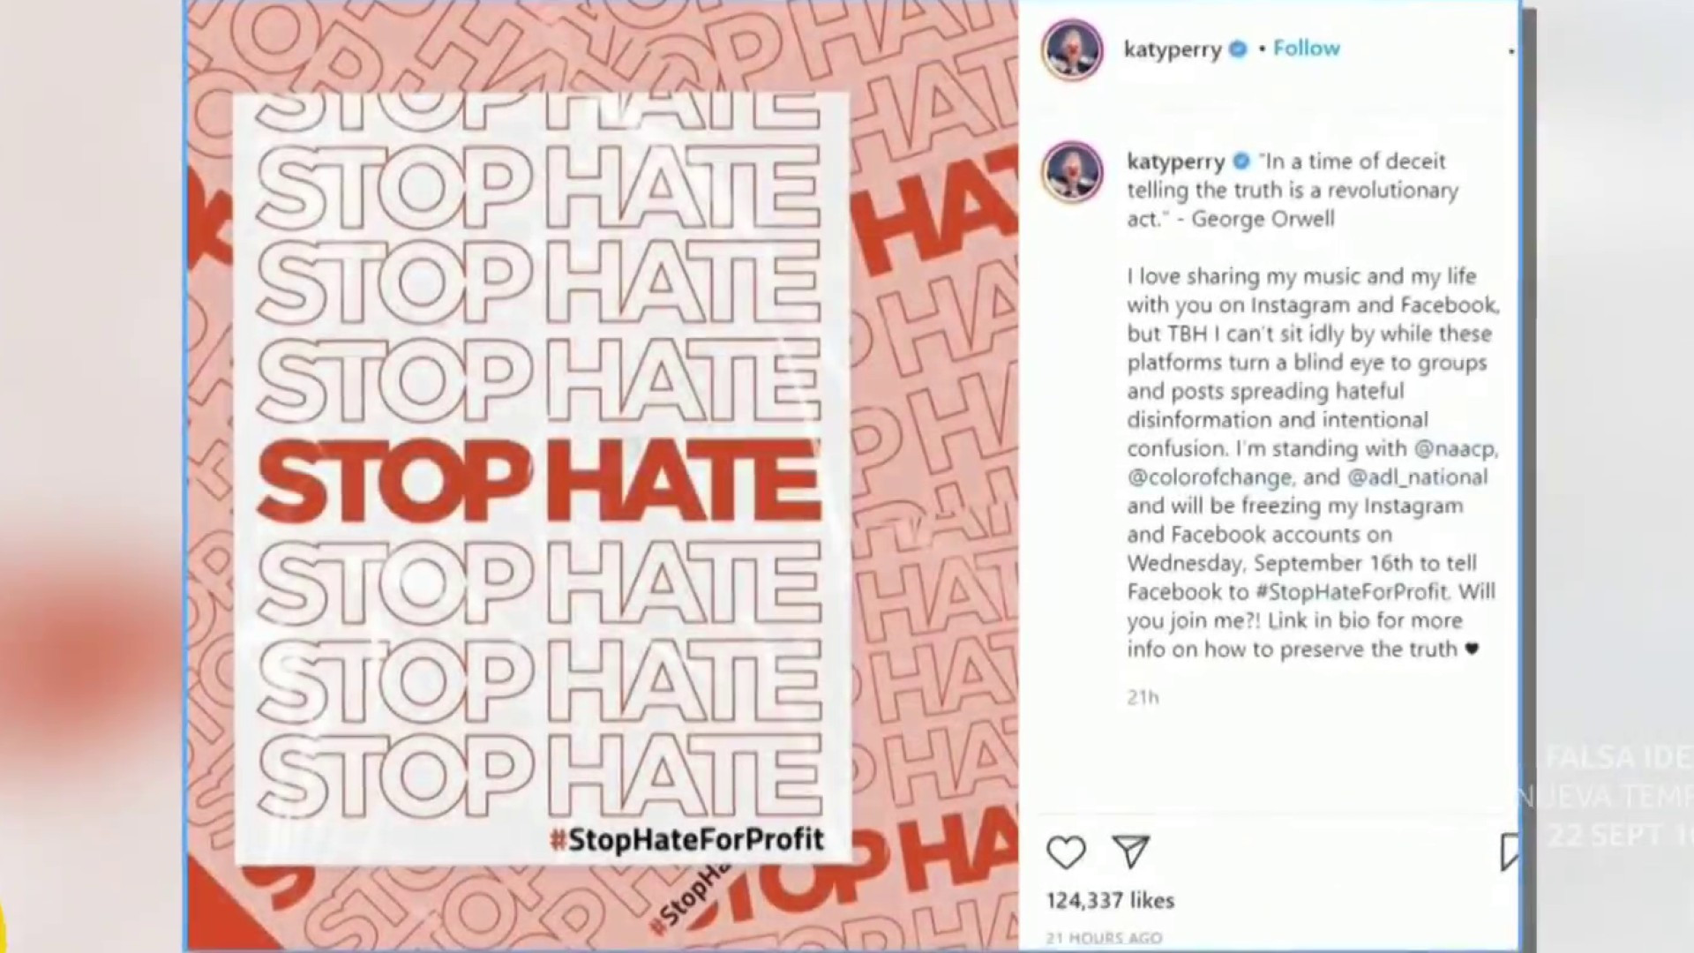Open katyperry username in caption
Viewport: 1694px width, 953px height.
coord(1176,162)
